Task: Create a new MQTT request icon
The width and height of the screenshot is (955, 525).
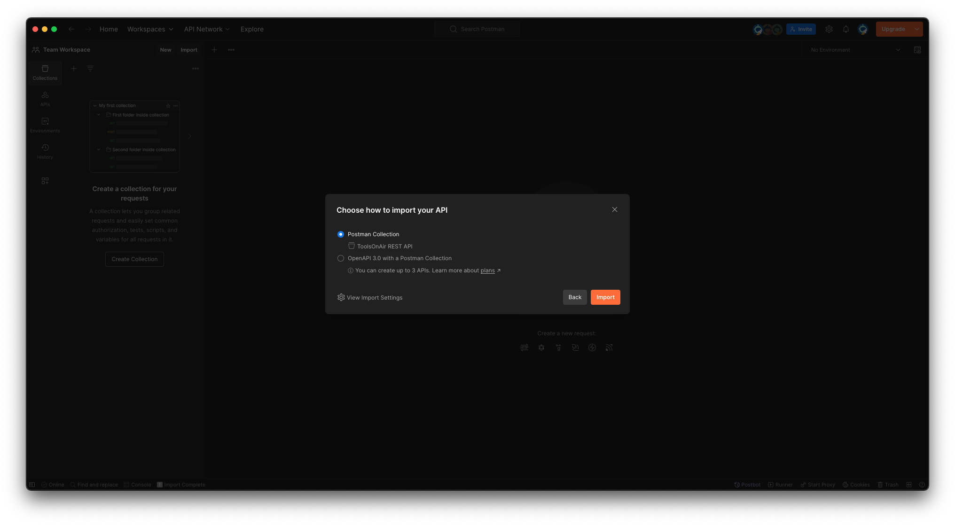Action: (x=609, y=347)
